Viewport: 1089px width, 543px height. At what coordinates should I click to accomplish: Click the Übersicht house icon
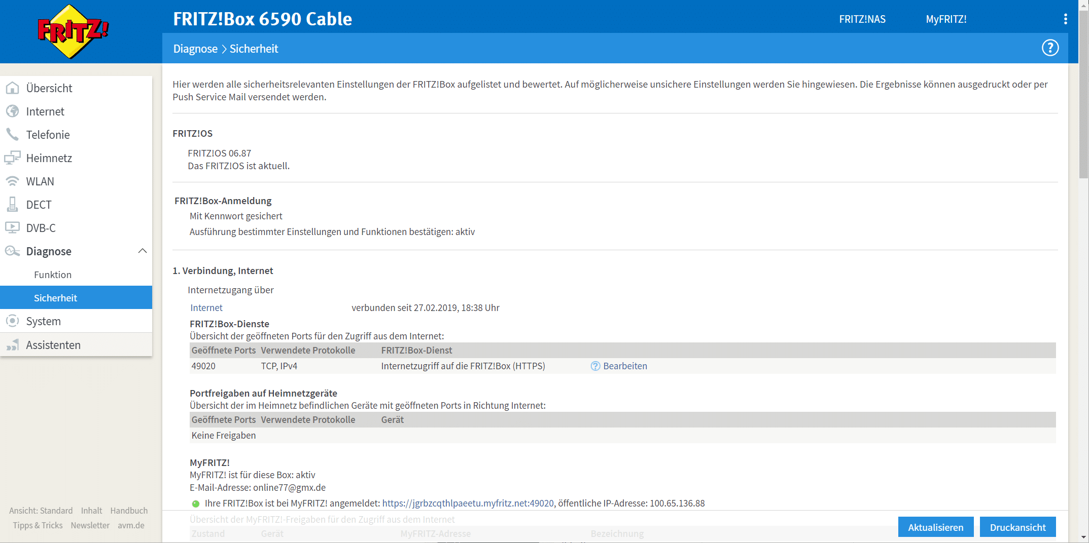click(13, 88)
